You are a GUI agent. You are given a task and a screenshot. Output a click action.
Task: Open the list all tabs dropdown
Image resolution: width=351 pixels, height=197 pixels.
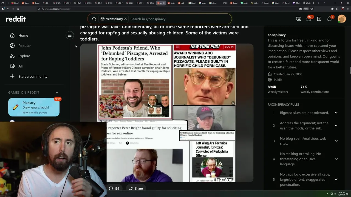pyautogui.click(x=324, y=3)
